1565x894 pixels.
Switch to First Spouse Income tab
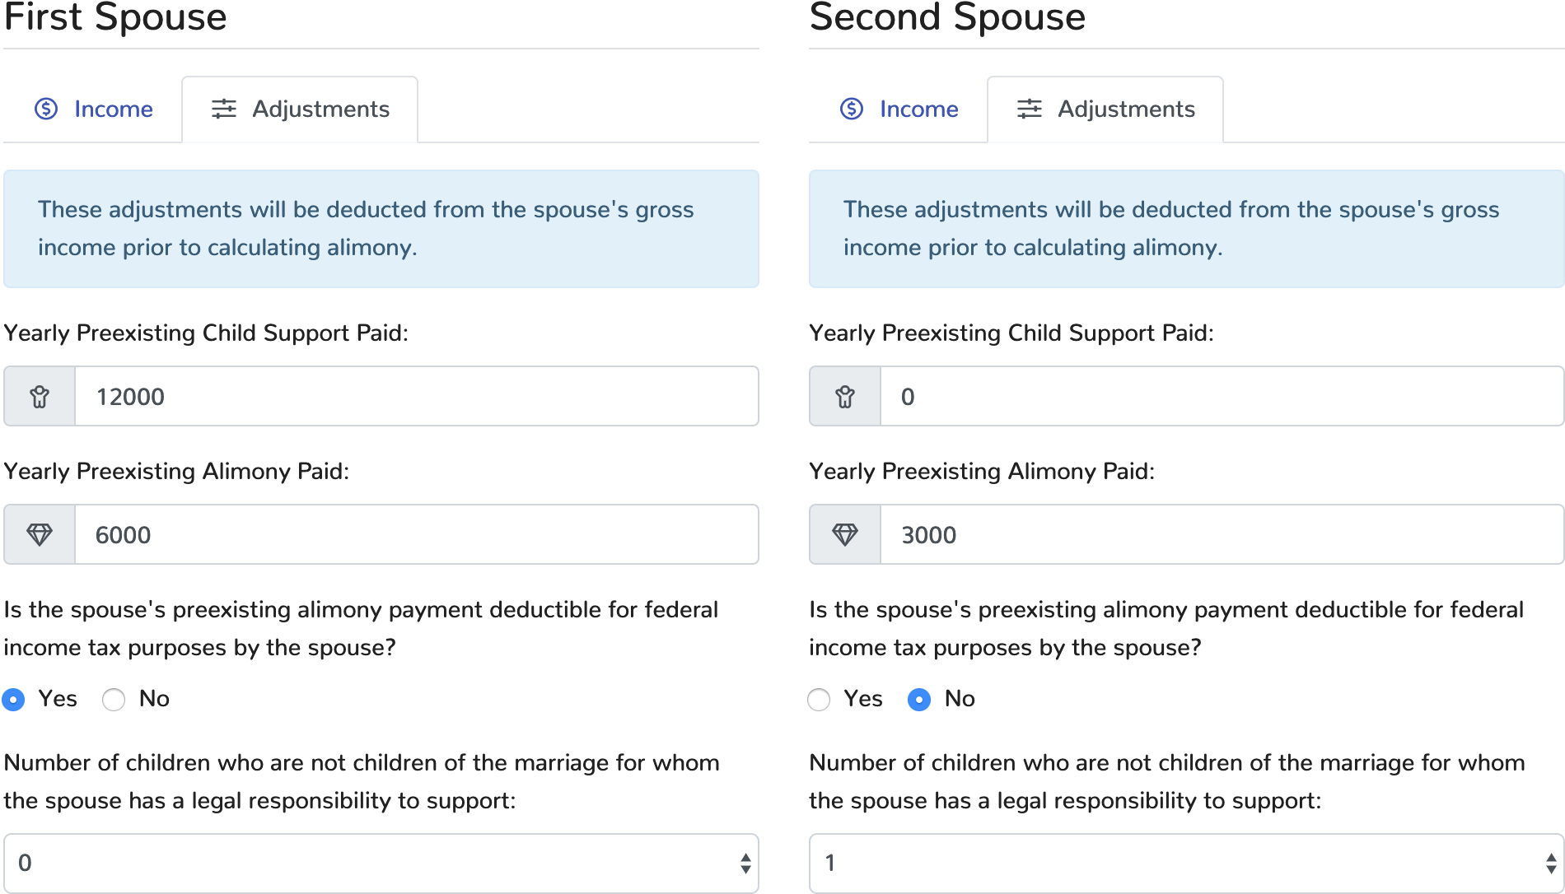coord(94,109)
